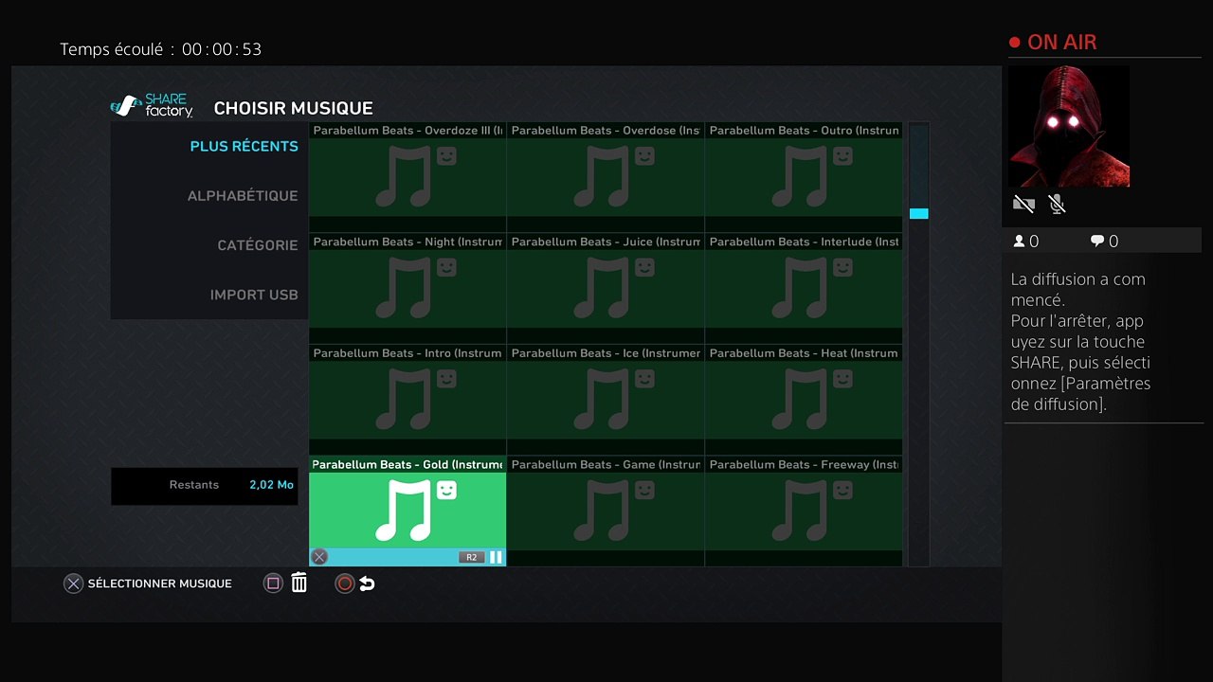Viewport: 1213px width, 682px height.
Task: Click the comments count bubble icon
Action: (x=1097, y=242)
